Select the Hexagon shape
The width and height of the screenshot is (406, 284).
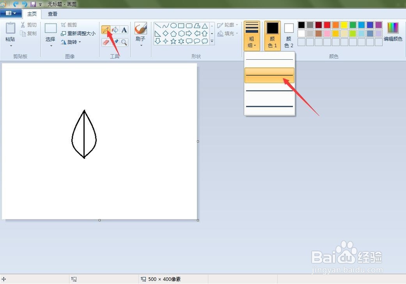pos(181,33)
